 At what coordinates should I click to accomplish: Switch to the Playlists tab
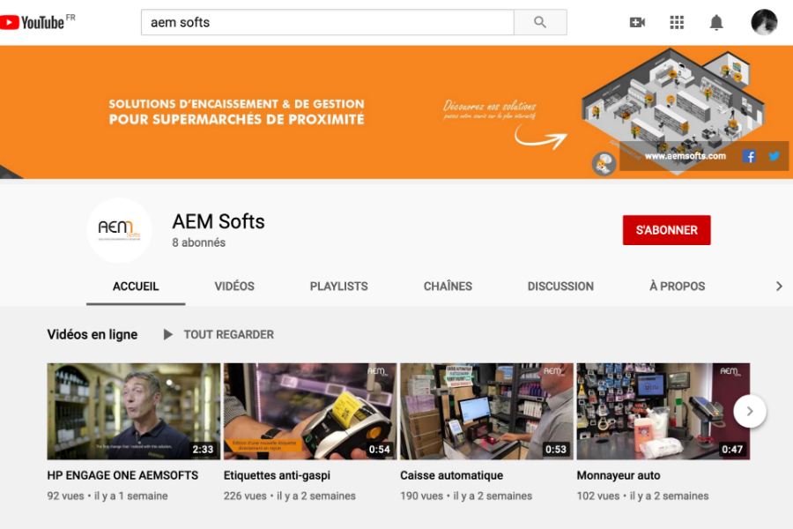(339, 287)
